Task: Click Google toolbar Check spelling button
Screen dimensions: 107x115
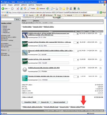Action: tap(58, 15)
